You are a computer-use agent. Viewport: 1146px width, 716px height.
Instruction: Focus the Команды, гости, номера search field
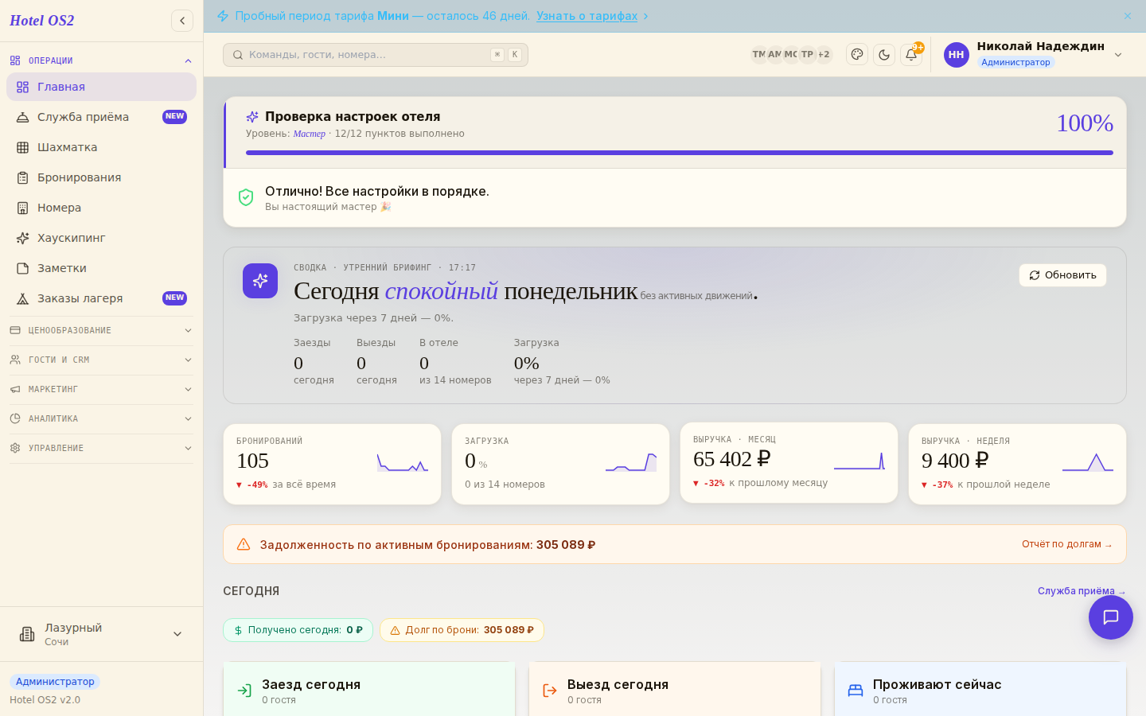[376, 55]
